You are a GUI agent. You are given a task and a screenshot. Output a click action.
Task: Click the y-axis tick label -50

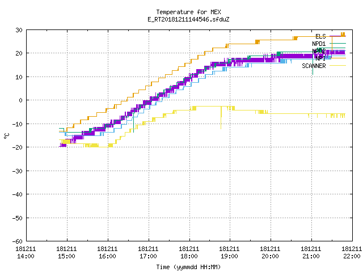tap(18, 218)
